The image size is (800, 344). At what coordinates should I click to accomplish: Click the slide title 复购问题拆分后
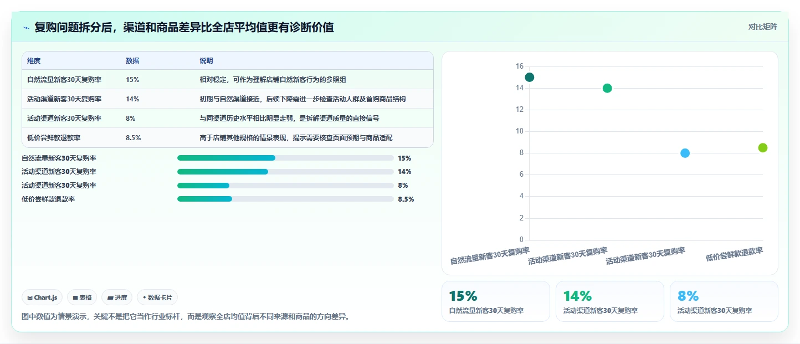click(x=184, y=27)
